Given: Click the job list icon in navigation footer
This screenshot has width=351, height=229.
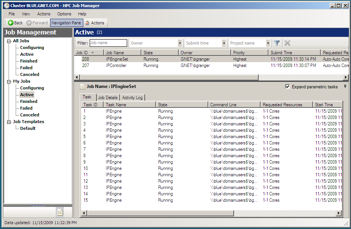Looking at the screenshot, I should pyautogui.click(x=60, y=212).
